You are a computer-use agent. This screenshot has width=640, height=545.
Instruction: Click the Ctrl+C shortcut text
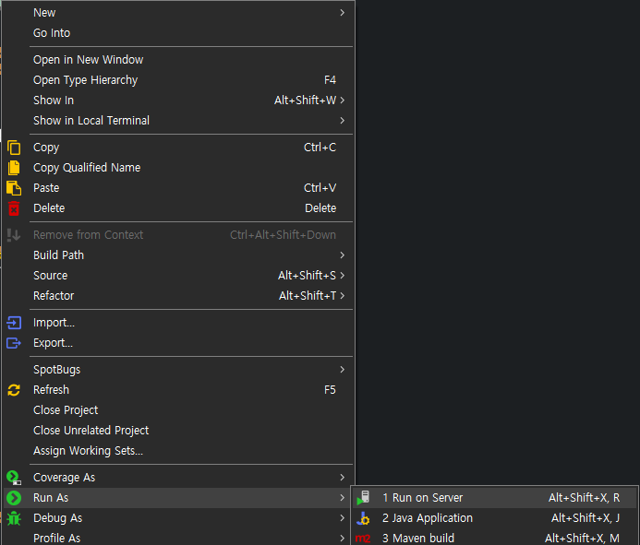pyautogui.click(x=320, y=148)
